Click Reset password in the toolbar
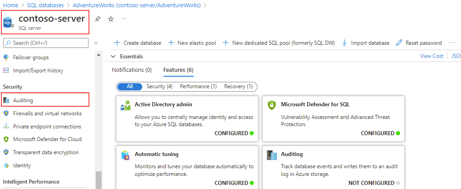Image resolution: width=461 pixels, height=189 pixels. click(419, 43)
